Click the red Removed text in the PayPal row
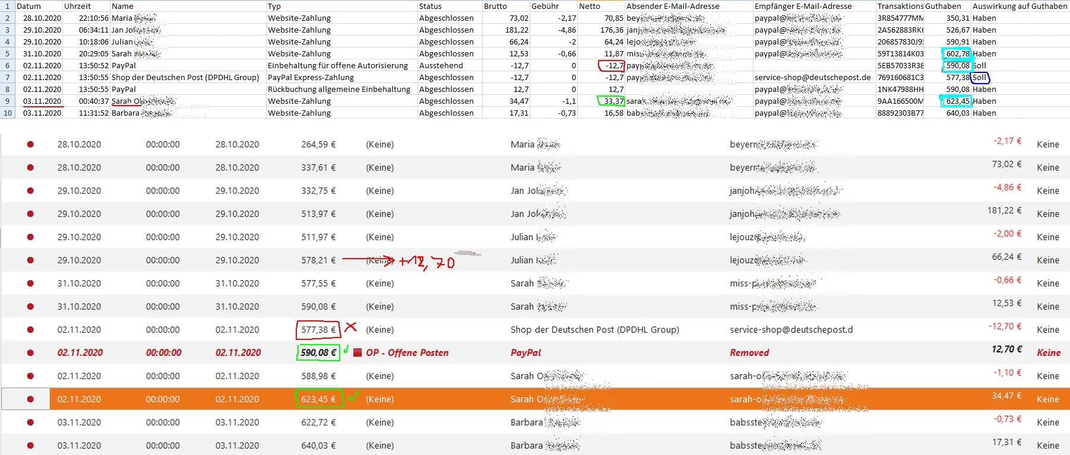Screen dimensions: 1070x455 click(x=749, y=352)
